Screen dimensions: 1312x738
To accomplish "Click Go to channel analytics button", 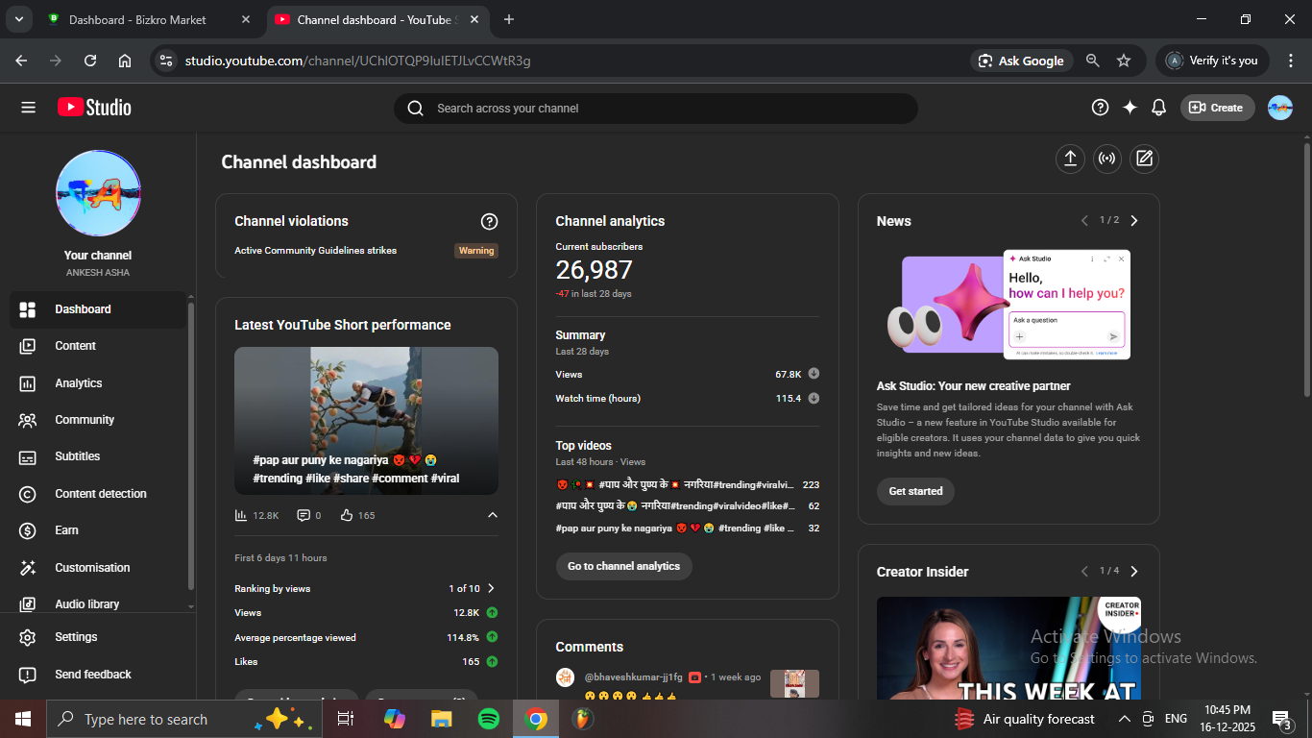I will [x=623, y=566].
